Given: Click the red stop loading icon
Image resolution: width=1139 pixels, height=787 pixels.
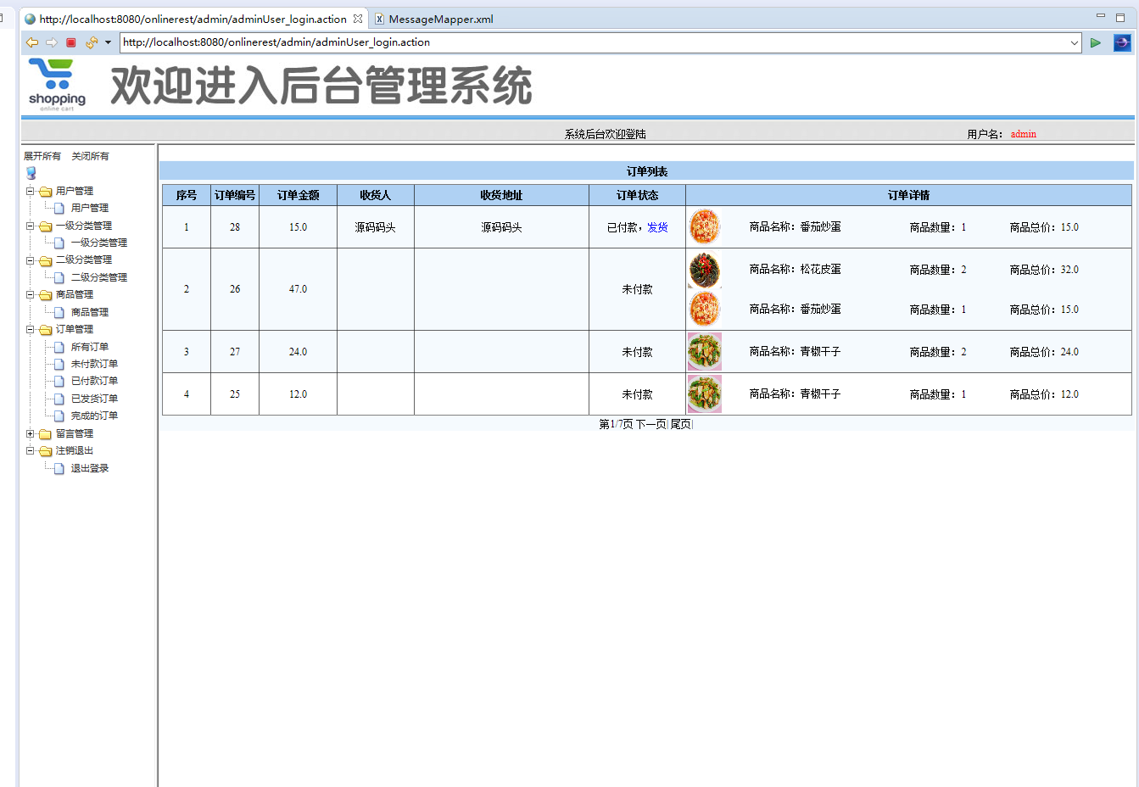Looking at the screenshot, I should pos(70,42).
